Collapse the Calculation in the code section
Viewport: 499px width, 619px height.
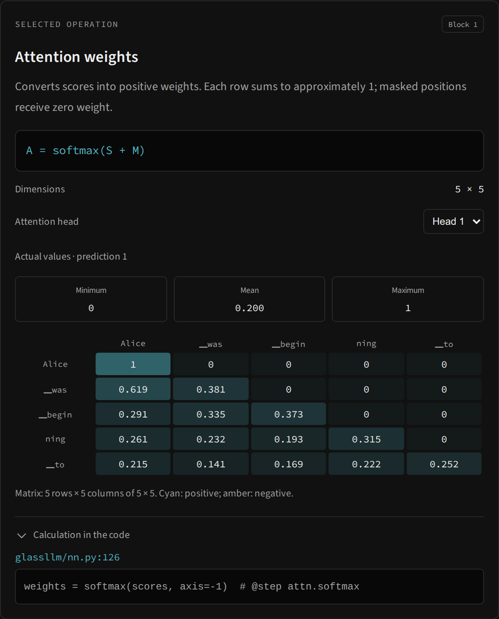point(73,535)
